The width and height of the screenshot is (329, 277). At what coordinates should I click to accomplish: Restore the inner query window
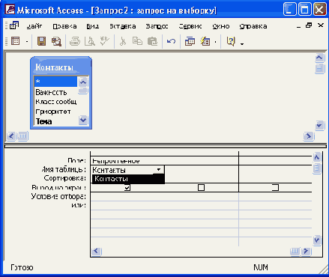[309, 25]
